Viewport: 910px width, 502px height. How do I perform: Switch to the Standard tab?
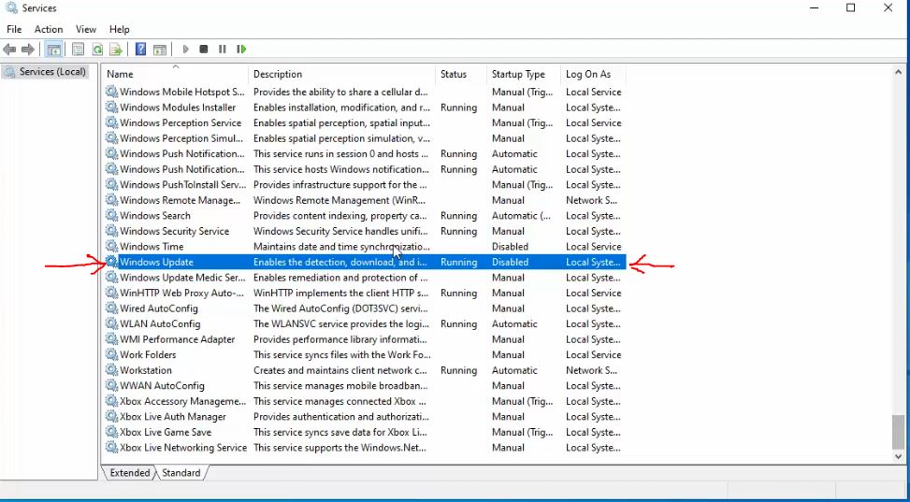click(x=181, y=473)
